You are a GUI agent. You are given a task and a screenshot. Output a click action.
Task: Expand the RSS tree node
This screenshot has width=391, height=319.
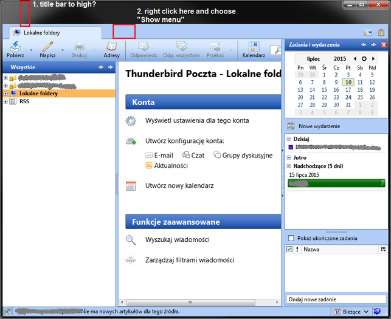click(x=5, y=101)
